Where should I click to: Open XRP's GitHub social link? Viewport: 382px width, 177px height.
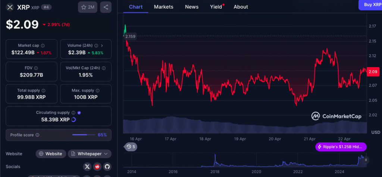[107, 167]
